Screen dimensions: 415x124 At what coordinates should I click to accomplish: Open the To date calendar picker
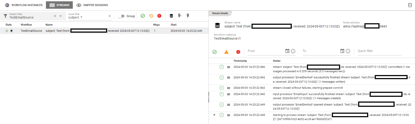click(x=342, y=51)
